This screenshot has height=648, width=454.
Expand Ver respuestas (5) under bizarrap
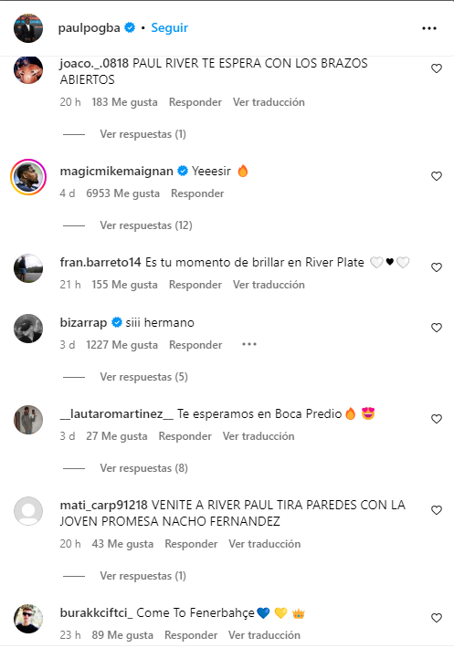(x=144, y=377)
